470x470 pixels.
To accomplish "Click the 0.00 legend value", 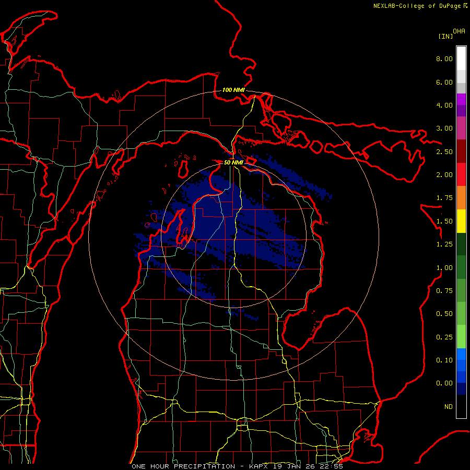I will pyautogui.click(x=444, y=383).
